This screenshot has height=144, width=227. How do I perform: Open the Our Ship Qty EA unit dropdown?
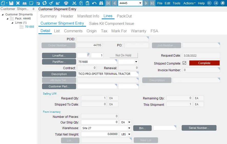[129, 122]
